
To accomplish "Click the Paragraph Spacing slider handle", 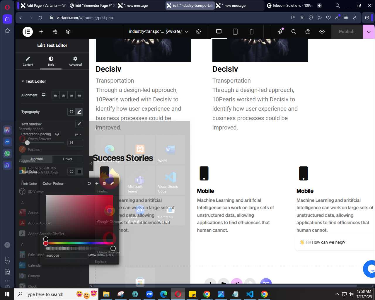I will tap(27, 143).
